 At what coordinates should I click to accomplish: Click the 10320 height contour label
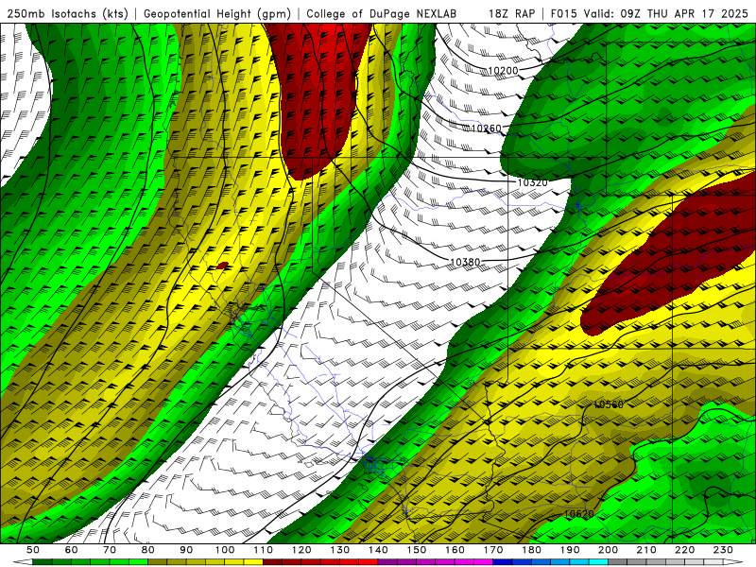pyautogui.click(x=532, y=182)
